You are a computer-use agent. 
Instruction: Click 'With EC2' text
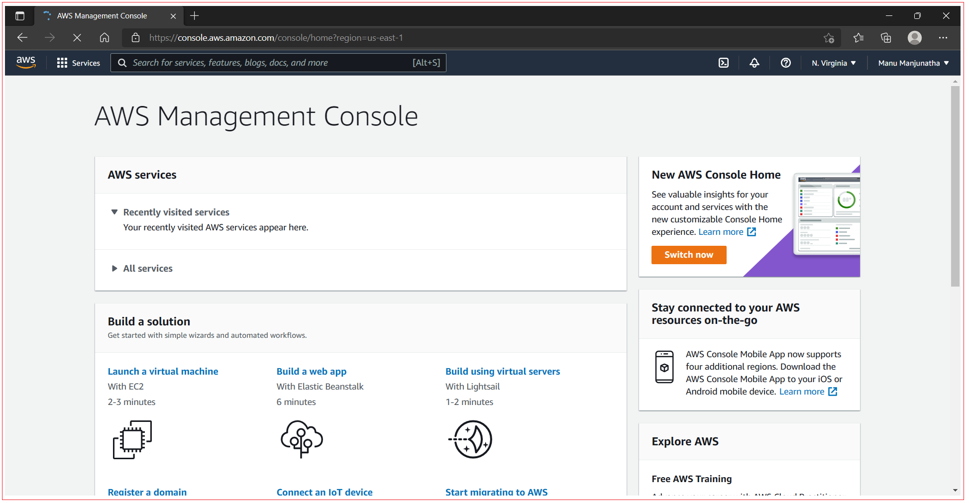point(125,387)
